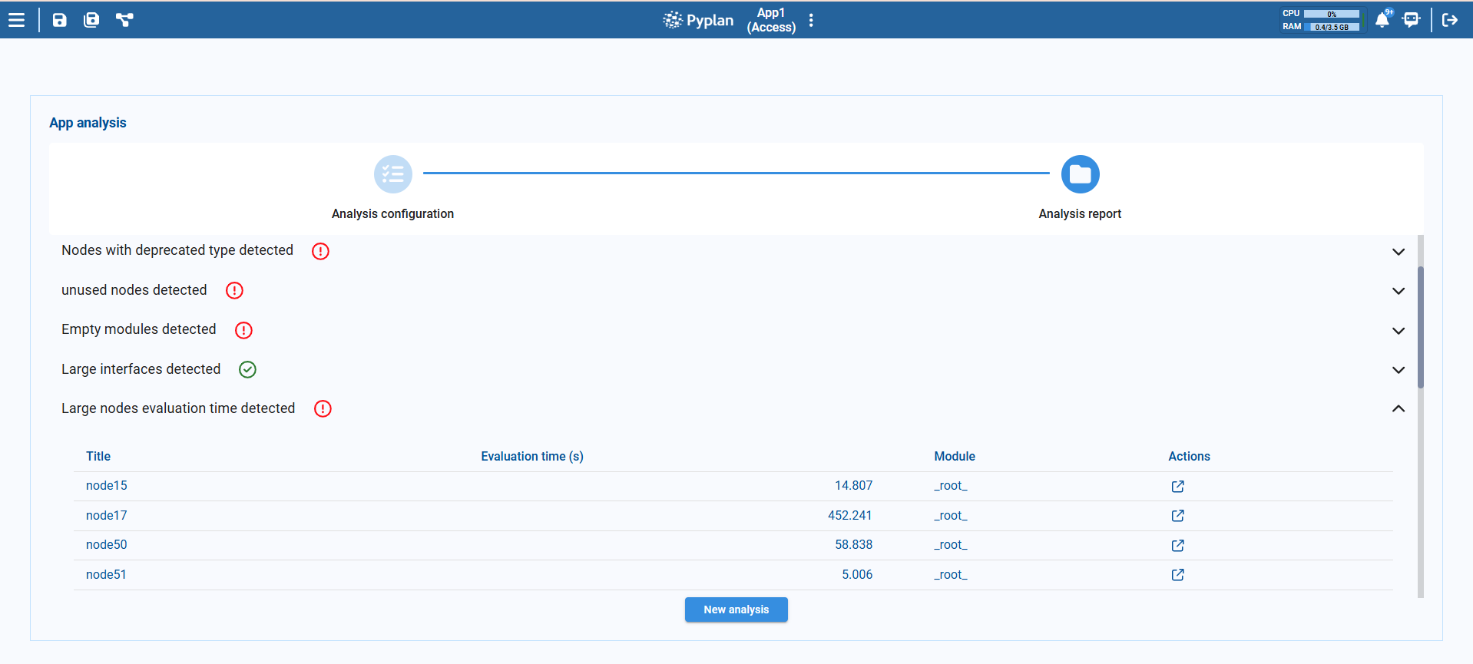Go to the Analysis configuration step
Image resolution: width=1473 pixels, height=664 pixels.
pos(392,175)
